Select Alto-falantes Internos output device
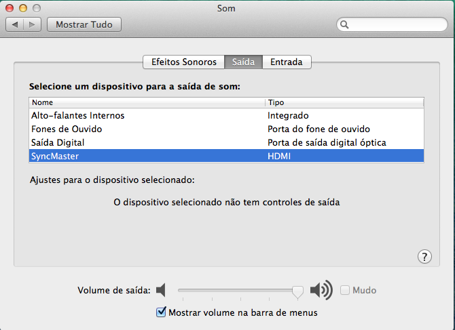The width and height of the screenshot is (455, 330). [x=78, y=116]
